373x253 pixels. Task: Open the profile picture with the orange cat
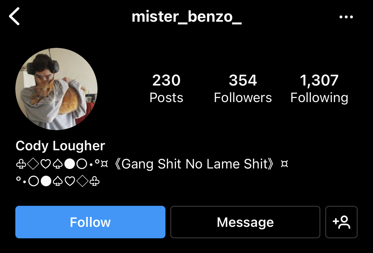[56, 89]
